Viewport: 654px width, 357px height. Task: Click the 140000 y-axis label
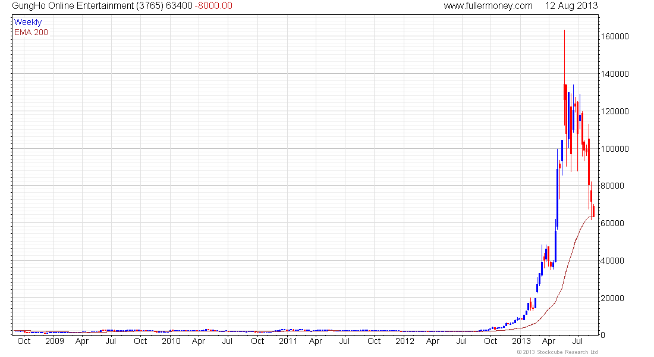[x=614, y=74]
